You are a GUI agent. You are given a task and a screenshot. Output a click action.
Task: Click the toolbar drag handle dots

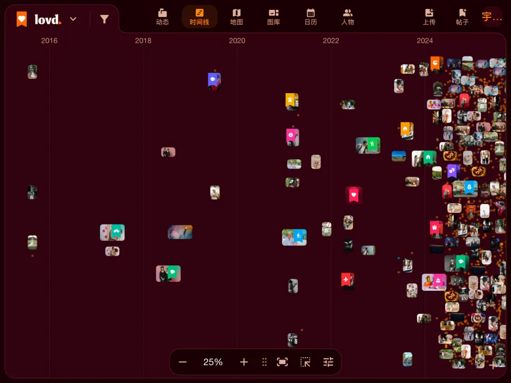[264, 362]
